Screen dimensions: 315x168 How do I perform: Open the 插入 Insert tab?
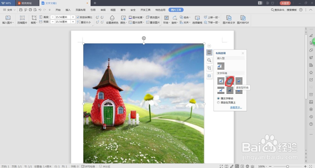(68, 10)
